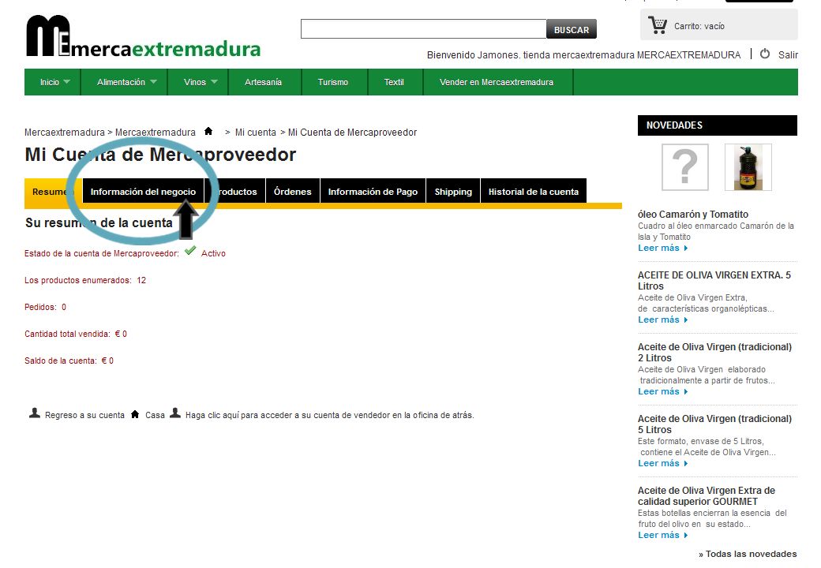Click the Casa link
Image resolution: width=821 pixels, height=568 pixels.
(155, 415)
